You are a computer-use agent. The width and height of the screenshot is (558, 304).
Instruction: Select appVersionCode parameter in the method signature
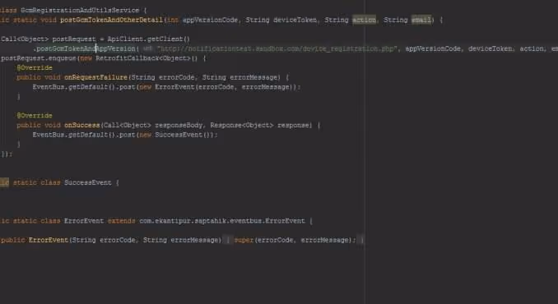[210, 20]
